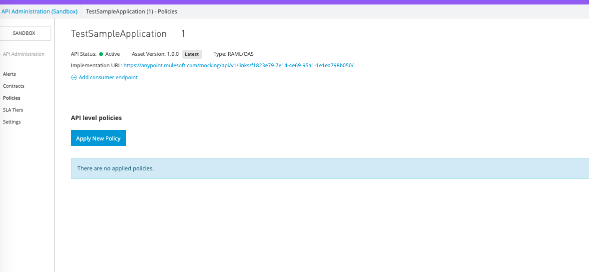The image size is (589, 272).
Task: Click the Latest version badge
Action: pos(192,54)
